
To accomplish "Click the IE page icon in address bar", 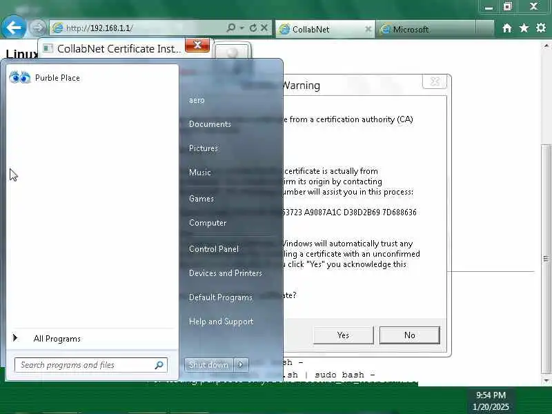I will pos(57,28).
